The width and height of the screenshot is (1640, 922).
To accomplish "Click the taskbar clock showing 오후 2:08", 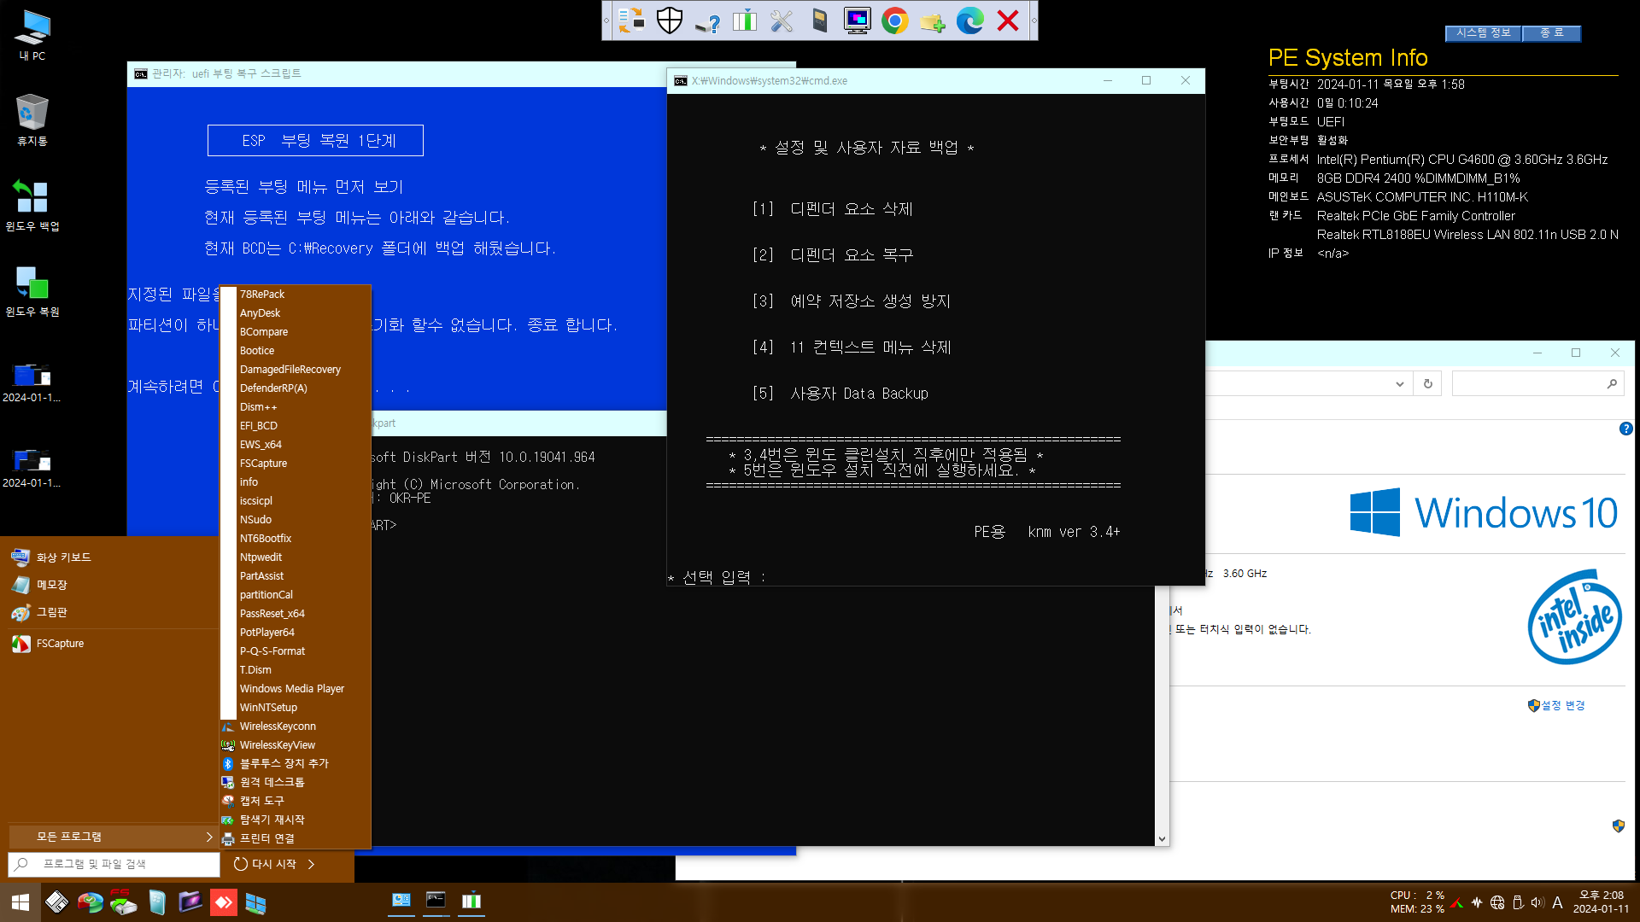I will 1601,902.
